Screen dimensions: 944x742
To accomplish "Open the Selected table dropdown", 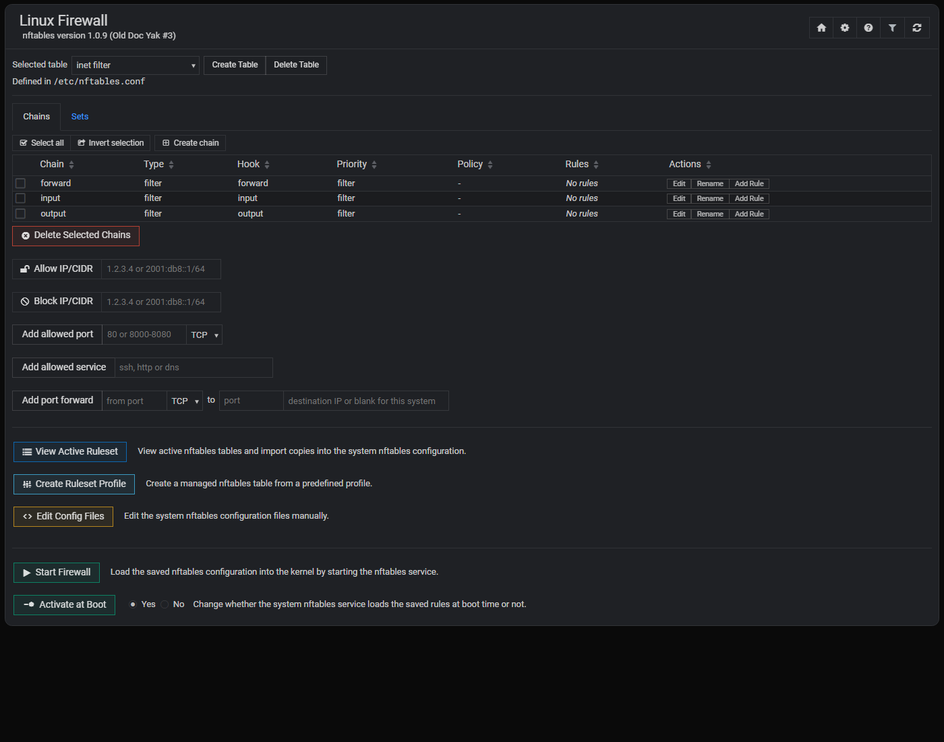I will (136, 65).
